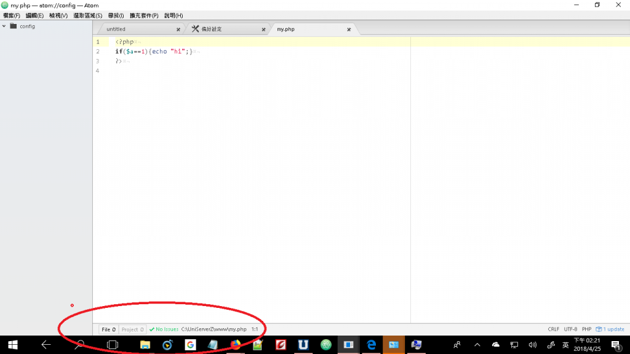Viewport: 630px width, 354px height.
Task: Close the my.php tab
Action: (x=349, y=29)
